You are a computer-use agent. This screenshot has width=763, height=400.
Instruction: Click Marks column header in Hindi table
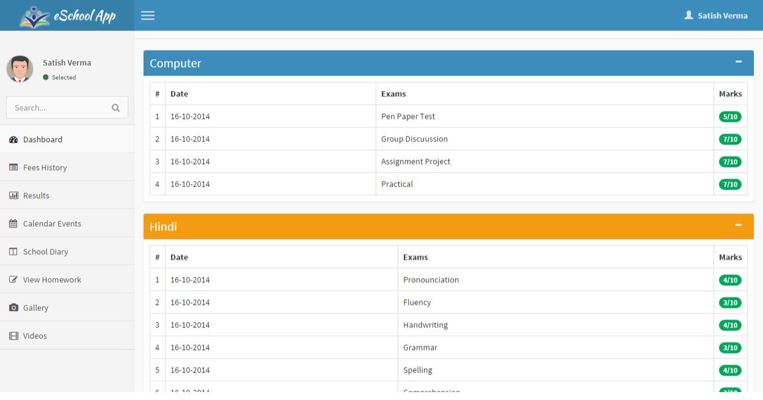click(730, 257)
